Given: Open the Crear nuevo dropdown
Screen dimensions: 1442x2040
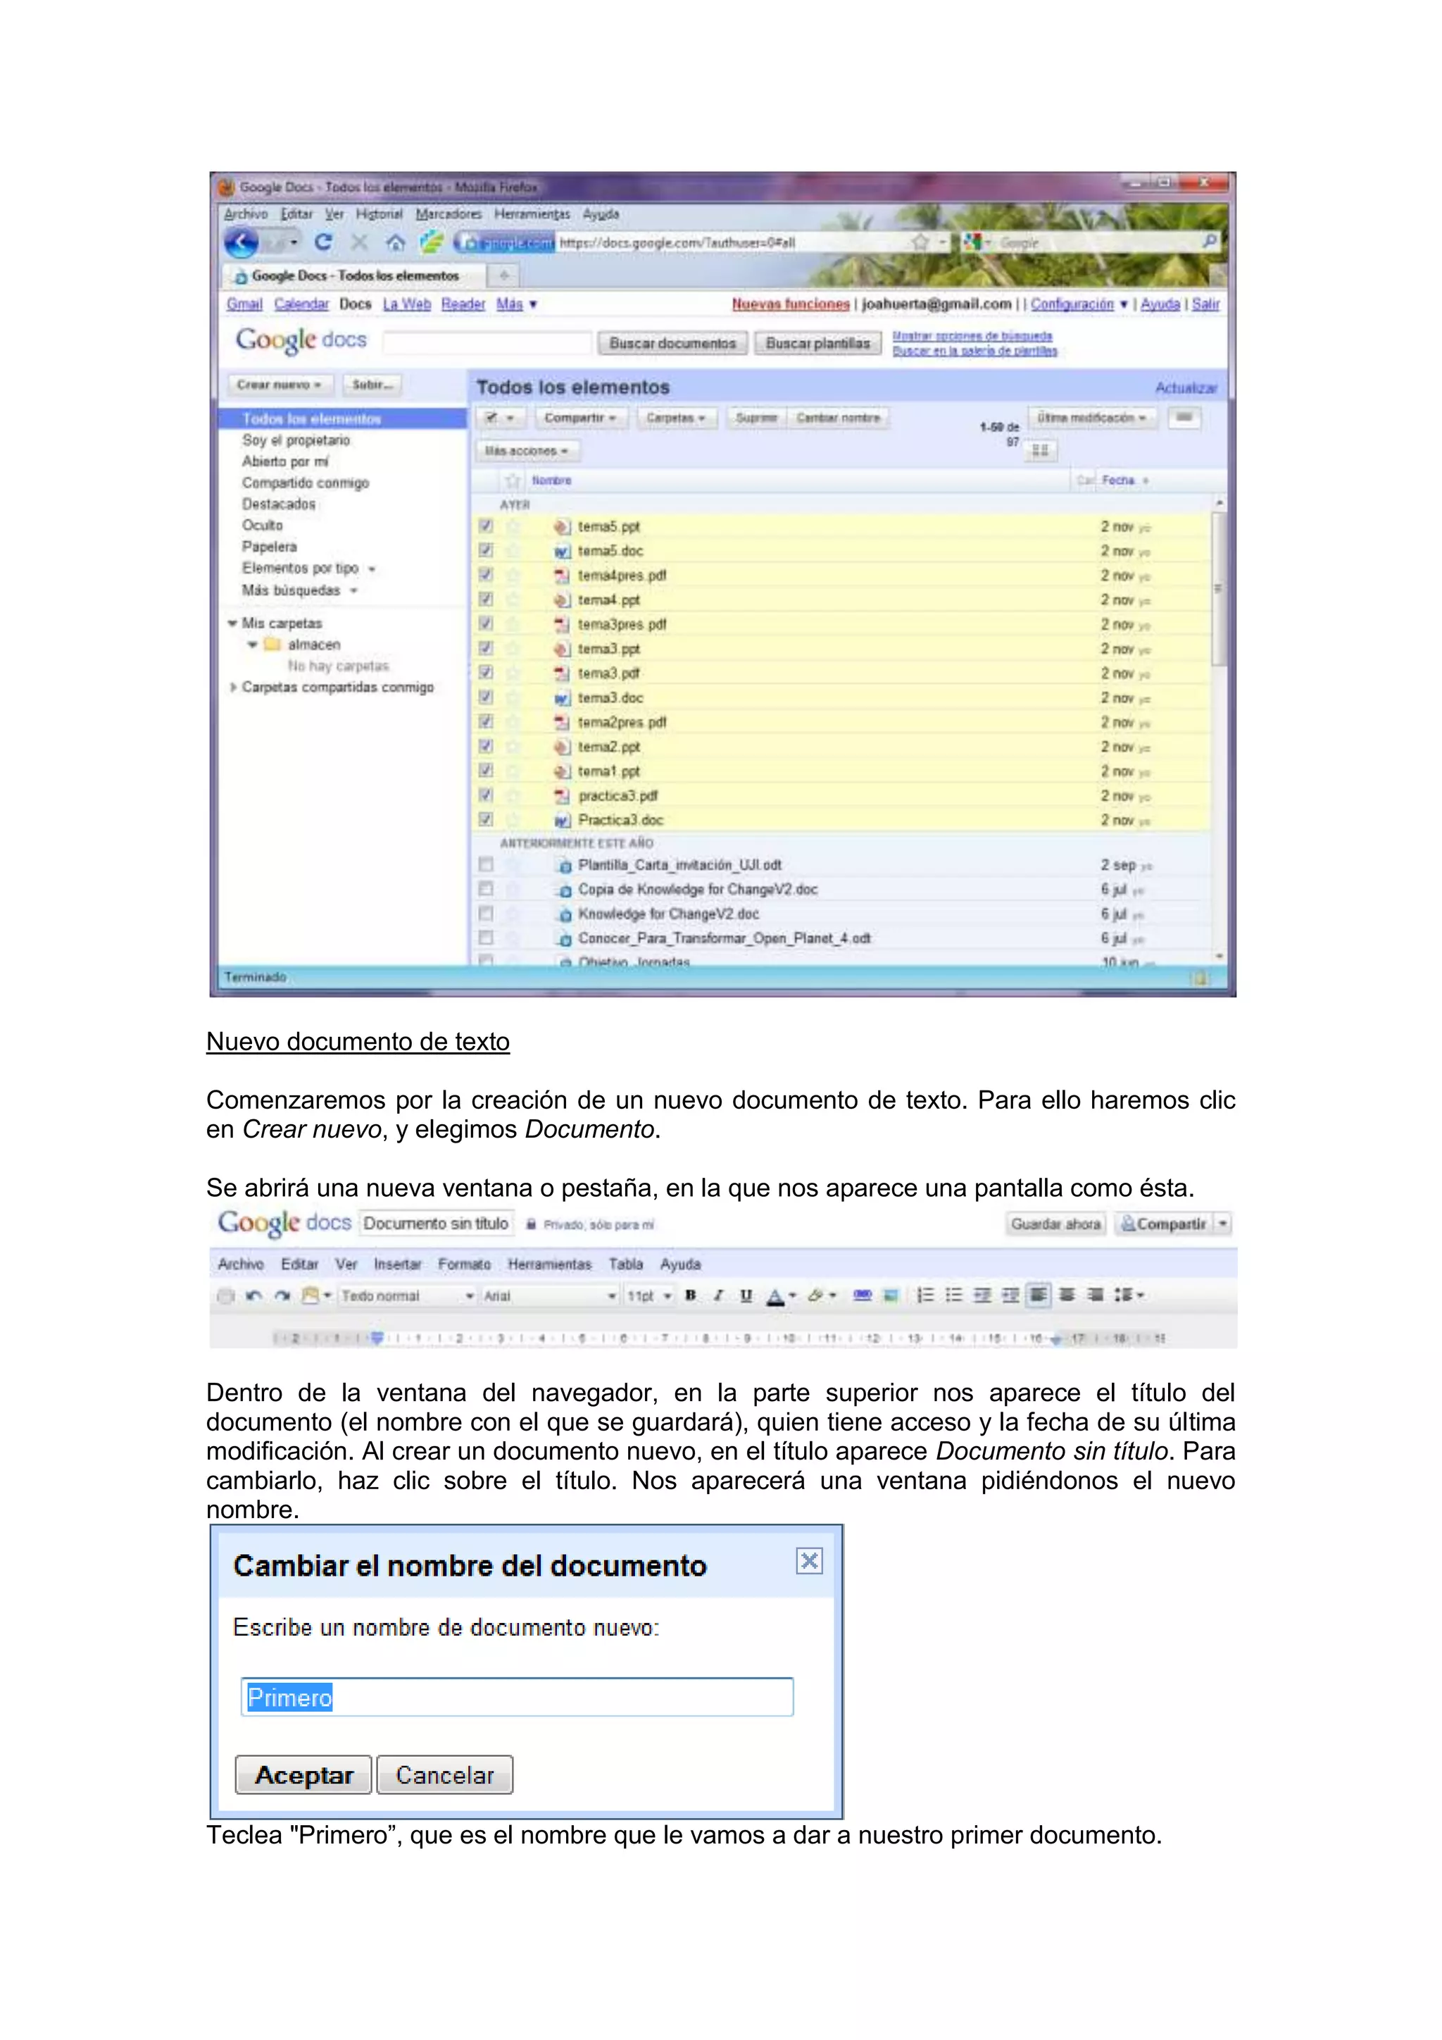Looking at the screenshot, I should click(x=279, y=385).
